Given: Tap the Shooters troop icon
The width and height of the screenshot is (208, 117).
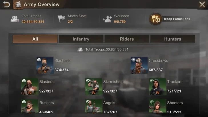Looking at the screenshot, I should (x=158, y=106).
